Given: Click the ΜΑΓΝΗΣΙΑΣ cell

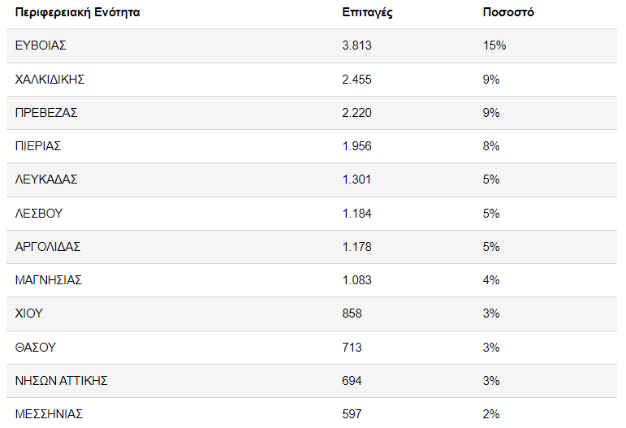Looking at the screenshot, I should (x=49, y=280).
